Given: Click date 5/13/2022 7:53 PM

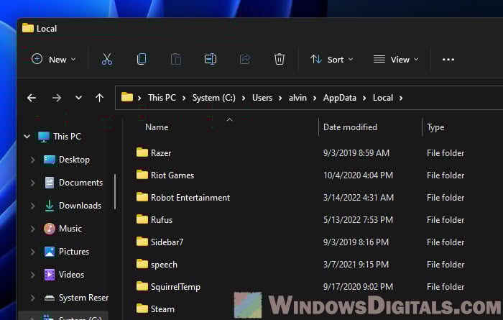Looking at the screenshot, I should click(x=358, y=220).
